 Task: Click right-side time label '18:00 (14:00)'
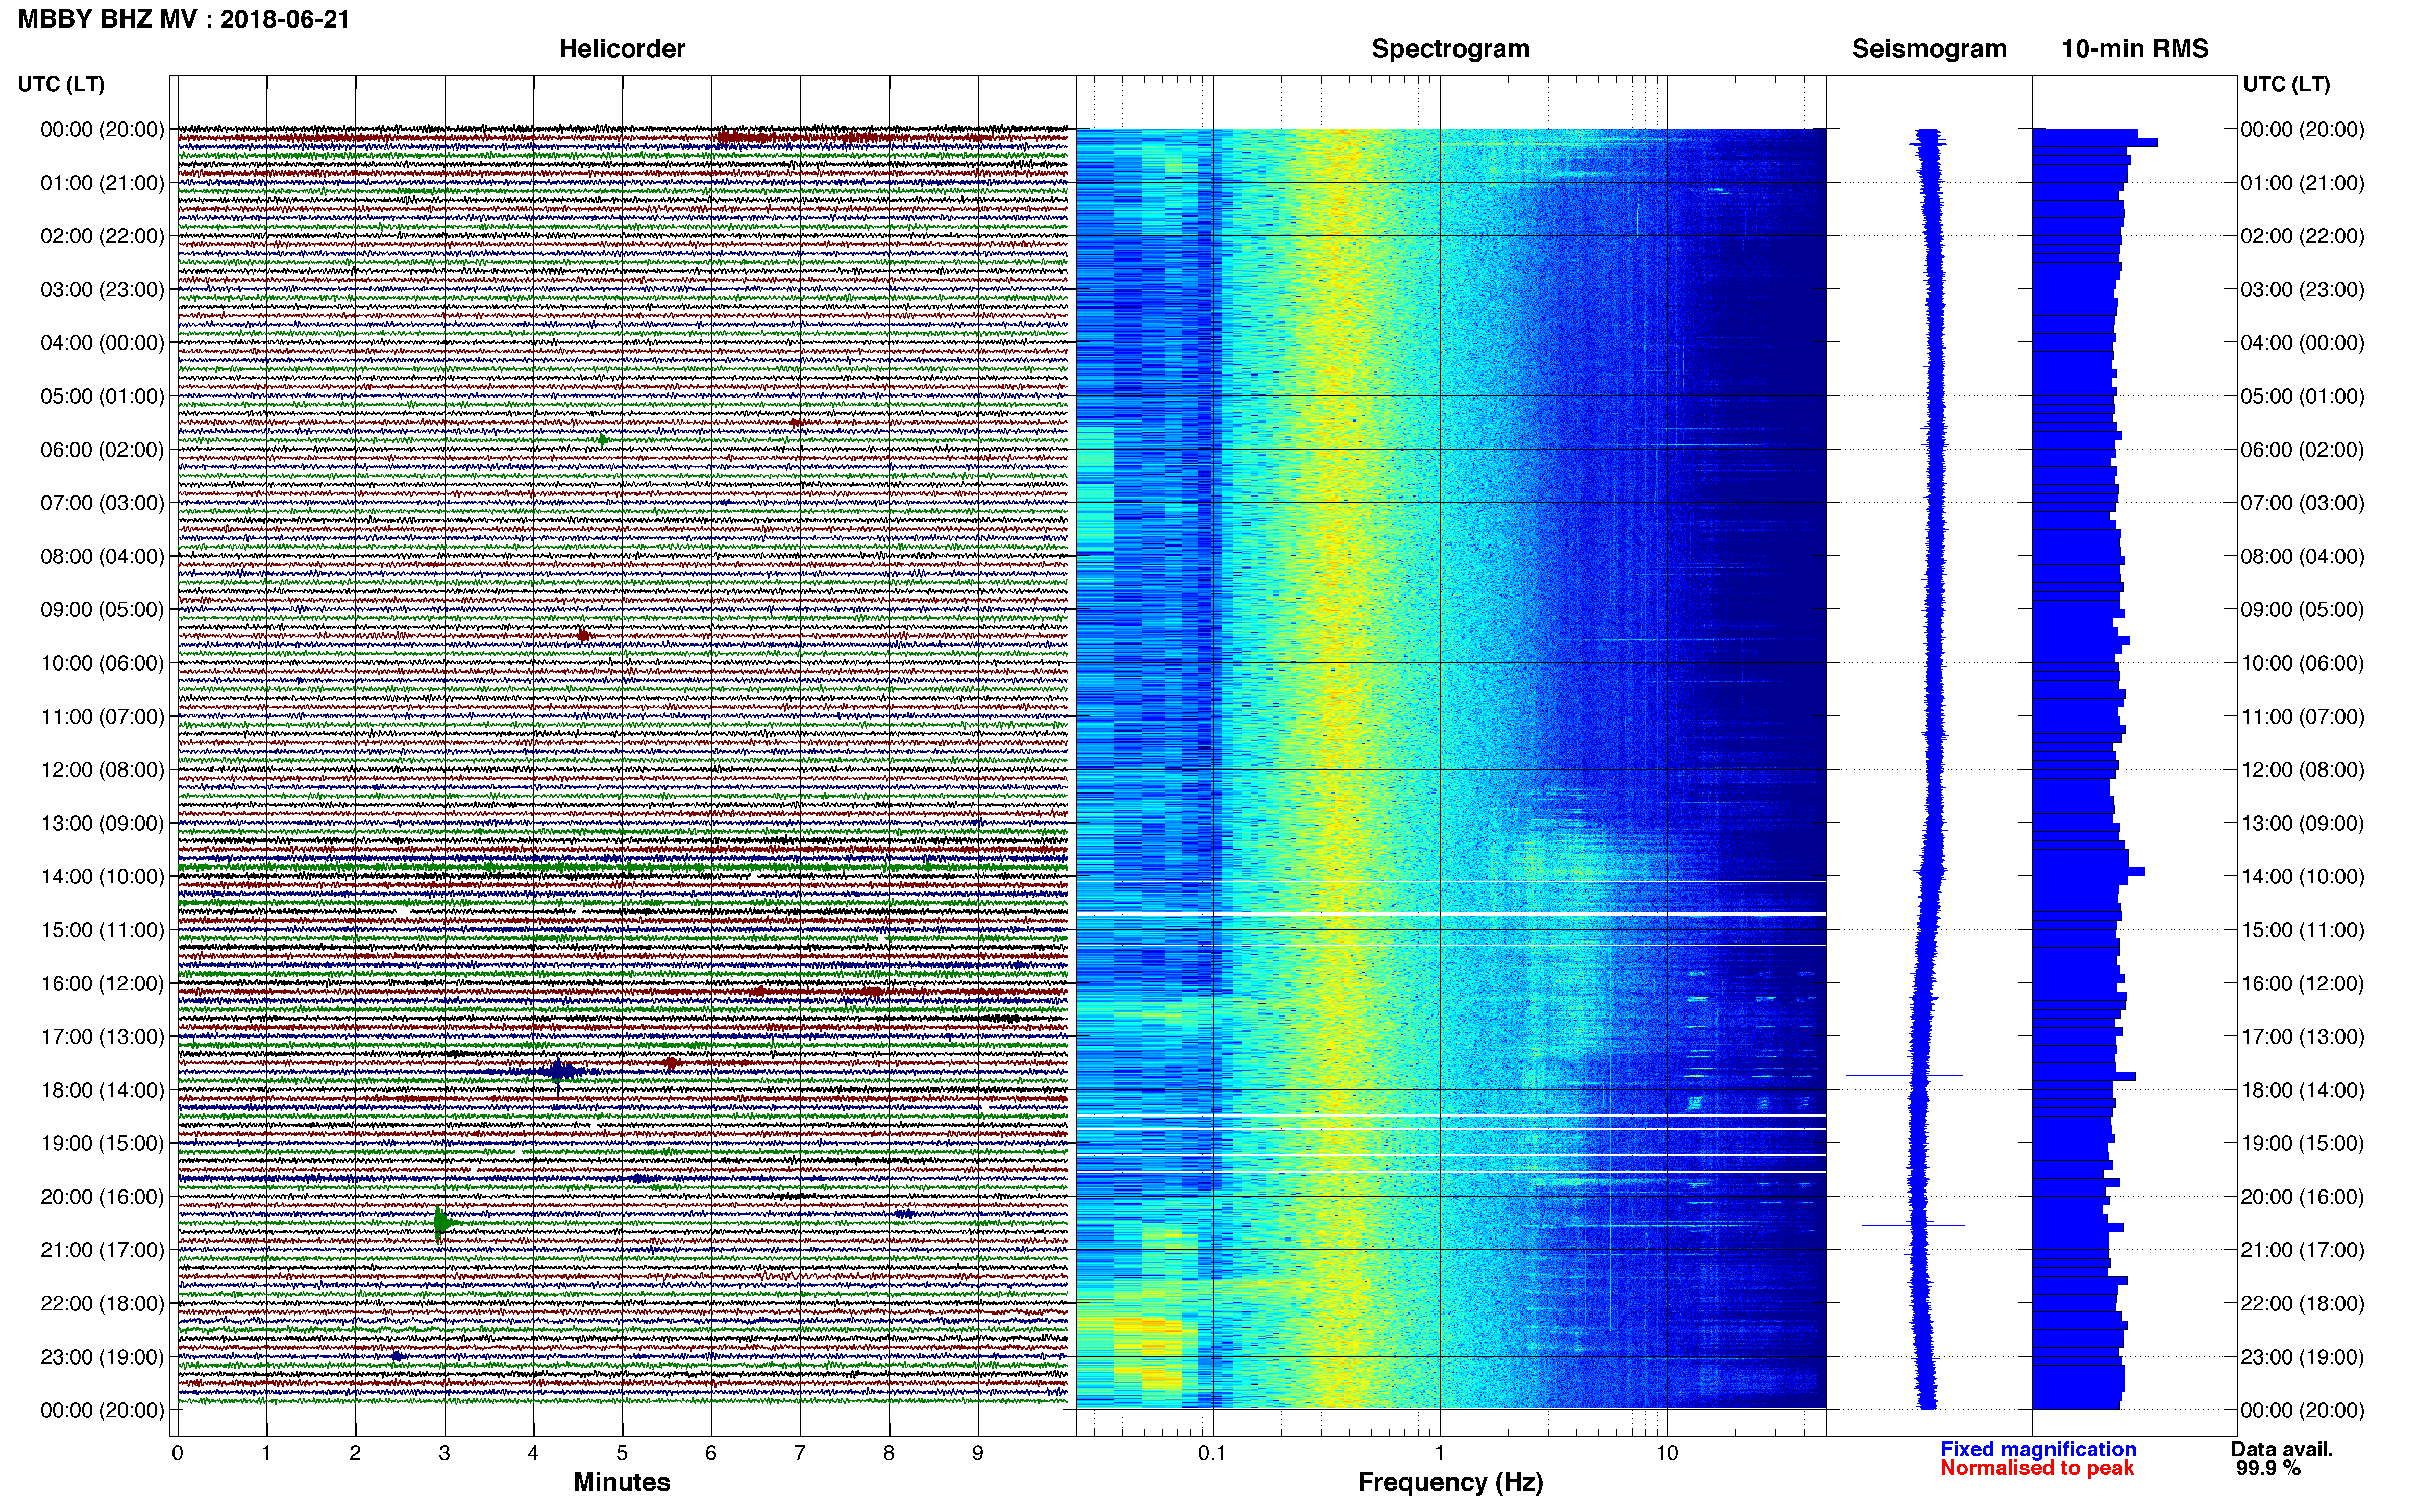point(2302,1090)
